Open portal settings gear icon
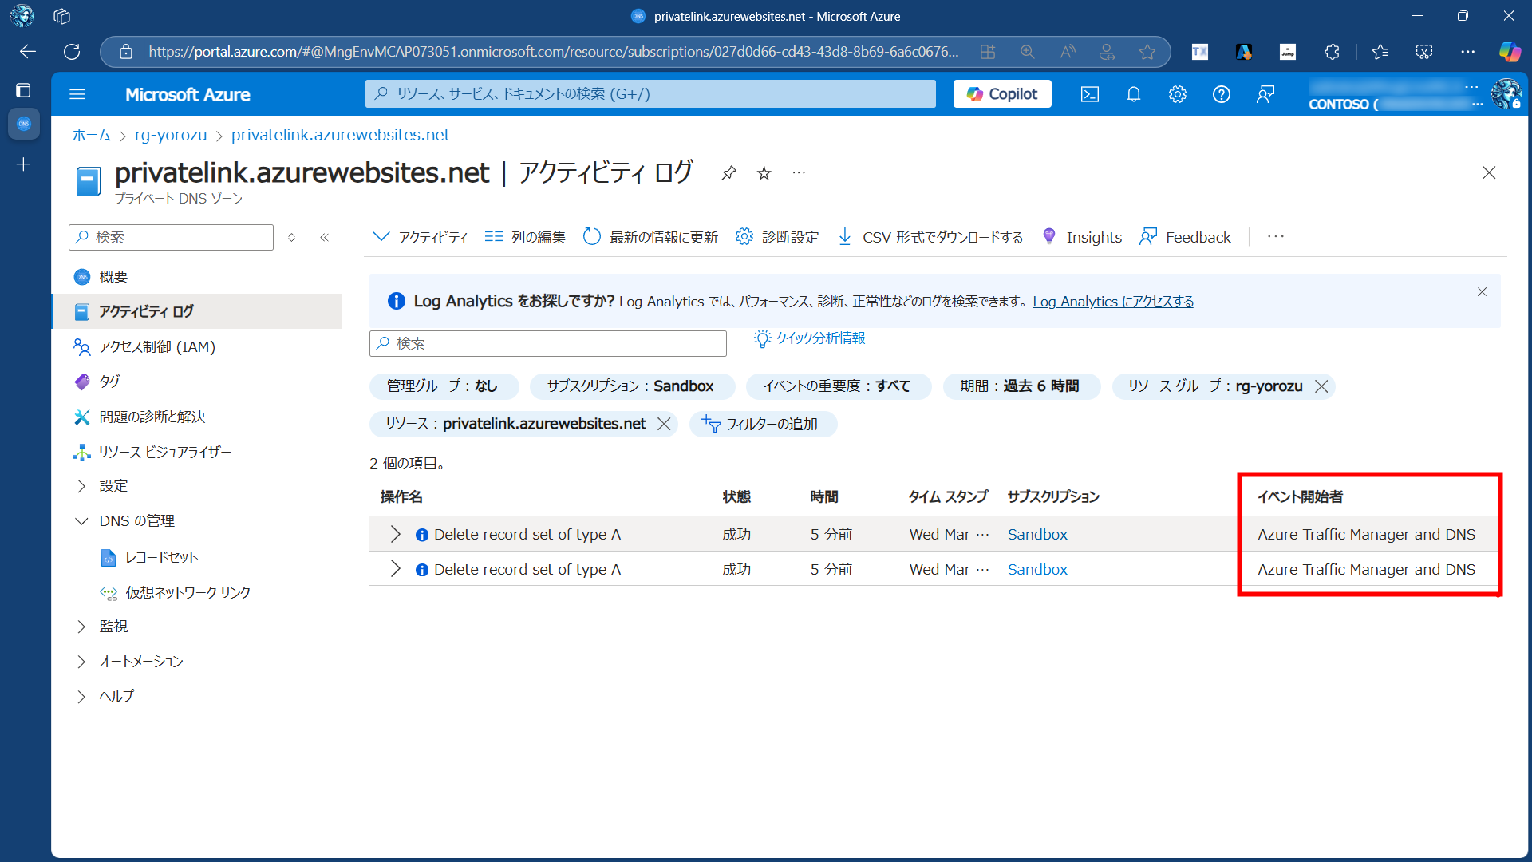Viewport: 1532px width, 862px height. pyautogui.click(x=1177, y=94)
